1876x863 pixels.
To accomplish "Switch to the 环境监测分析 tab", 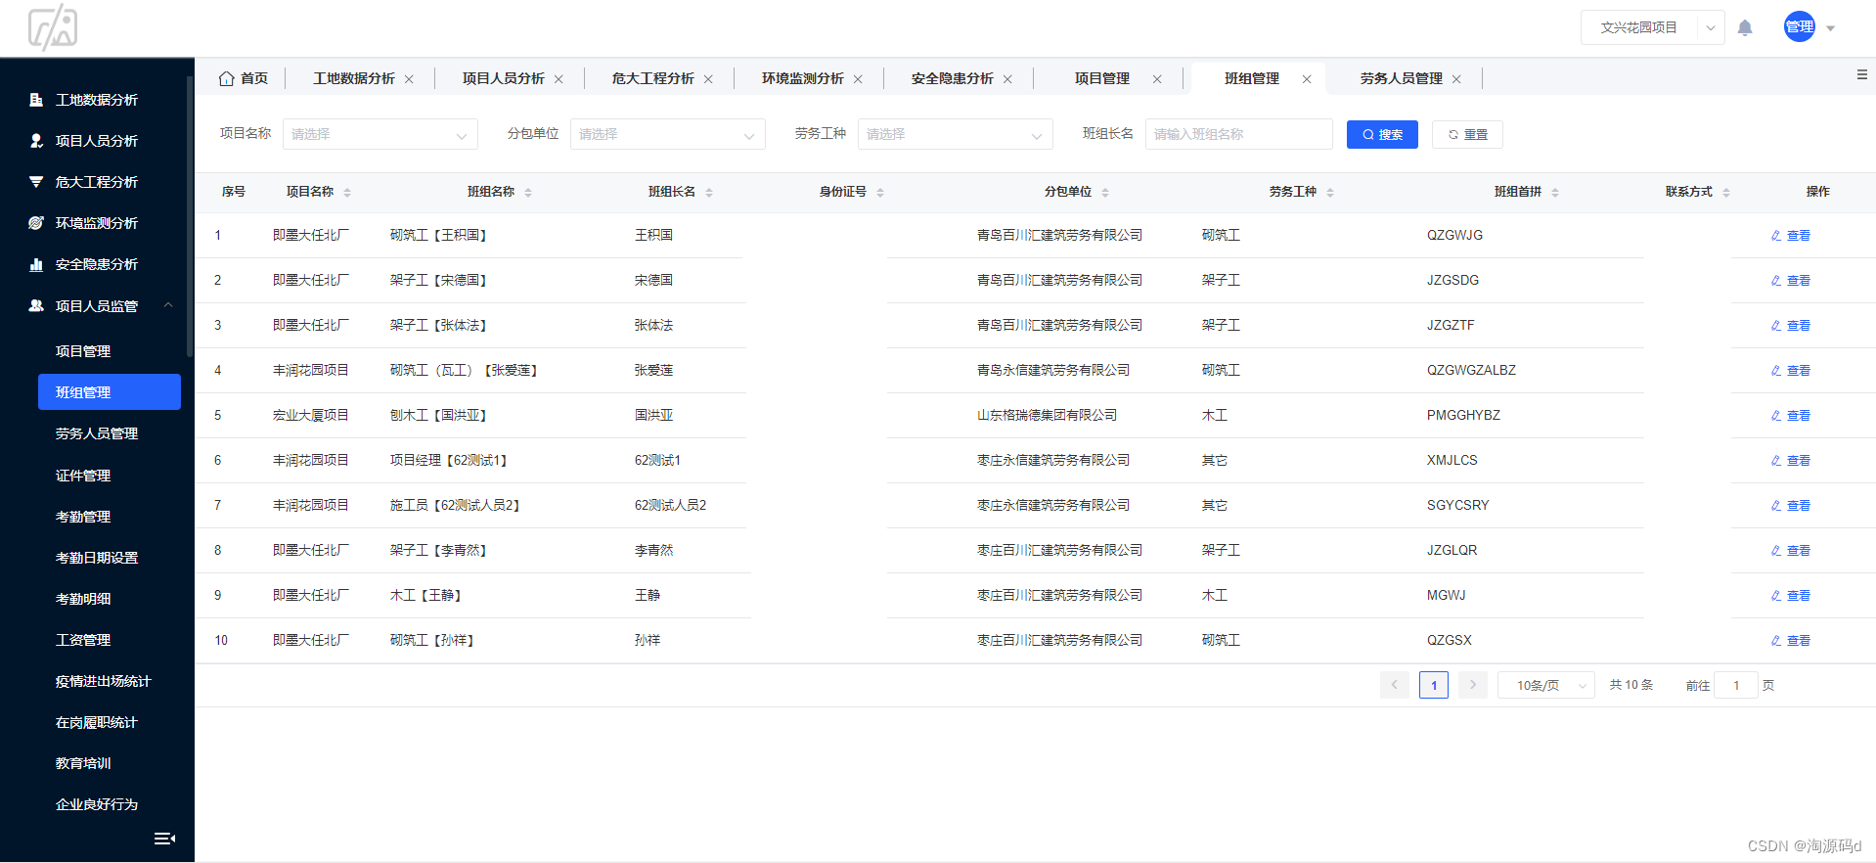I will pyautogui.click(x=803, y=78).
